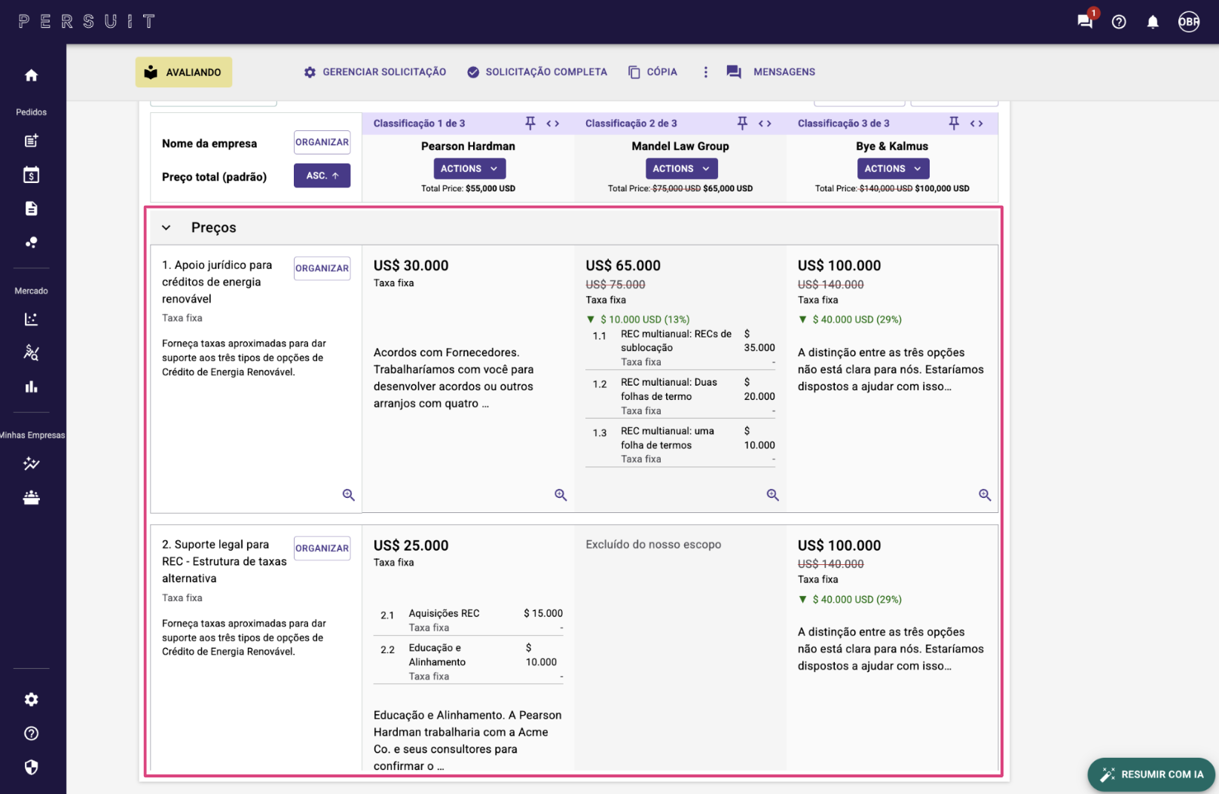
Task: Open the more options vertical dots
Action: (x=705, y=72)
